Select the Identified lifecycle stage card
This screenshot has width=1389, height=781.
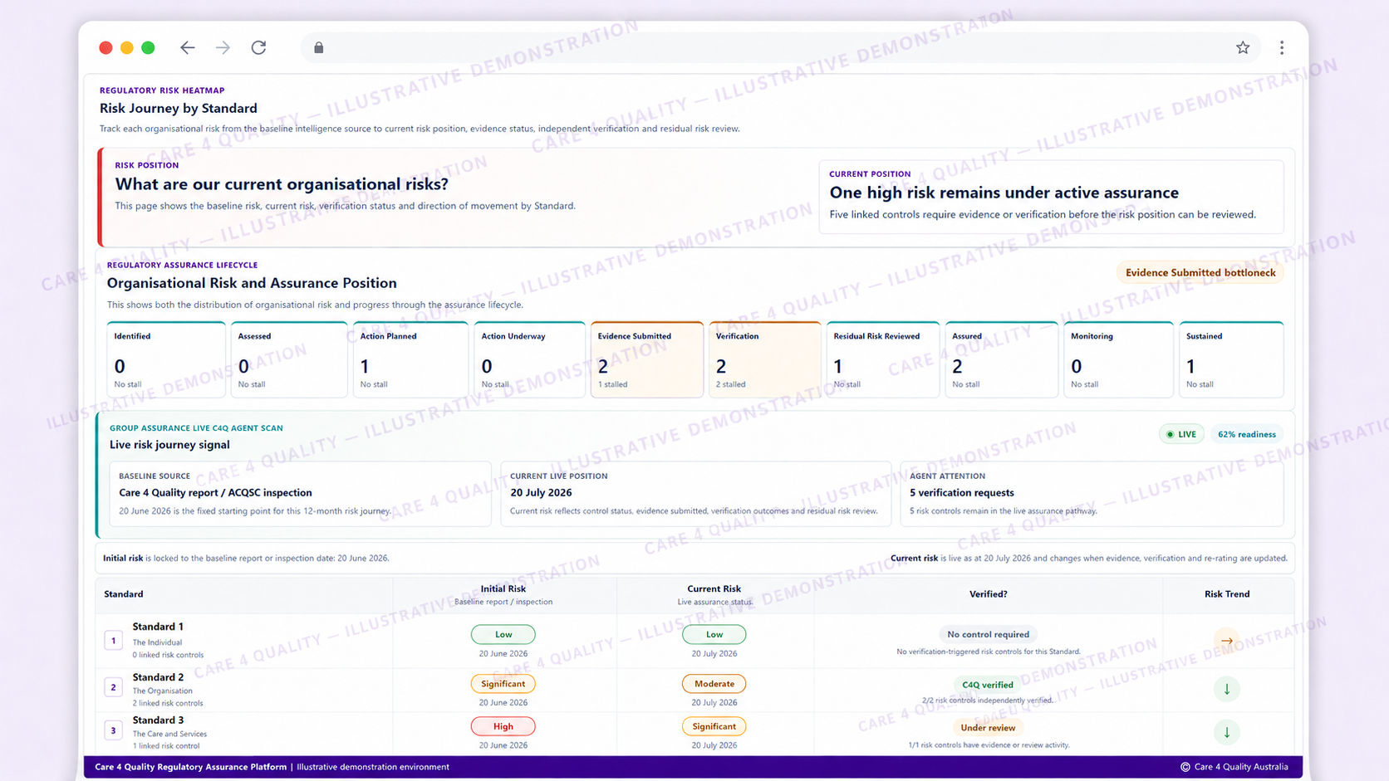(166, 359)
